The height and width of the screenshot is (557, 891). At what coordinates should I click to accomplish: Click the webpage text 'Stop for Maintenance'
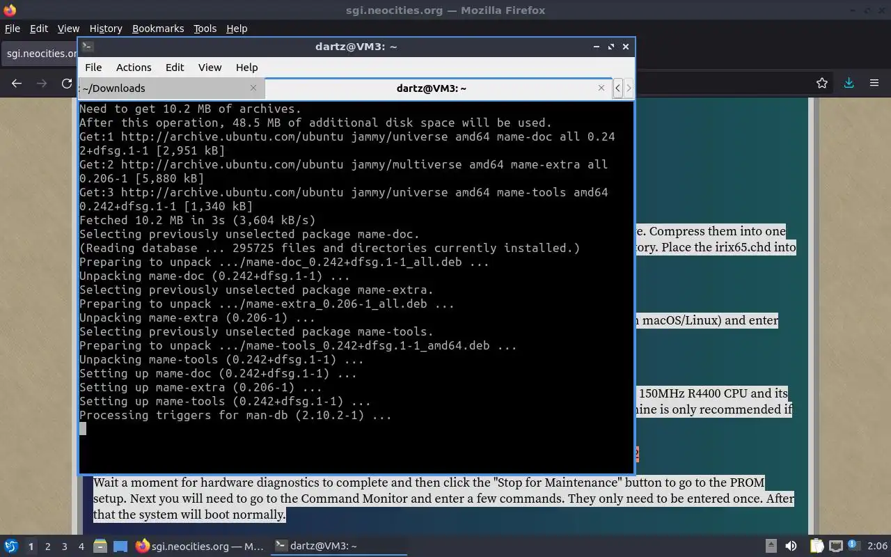click(557, 483)
